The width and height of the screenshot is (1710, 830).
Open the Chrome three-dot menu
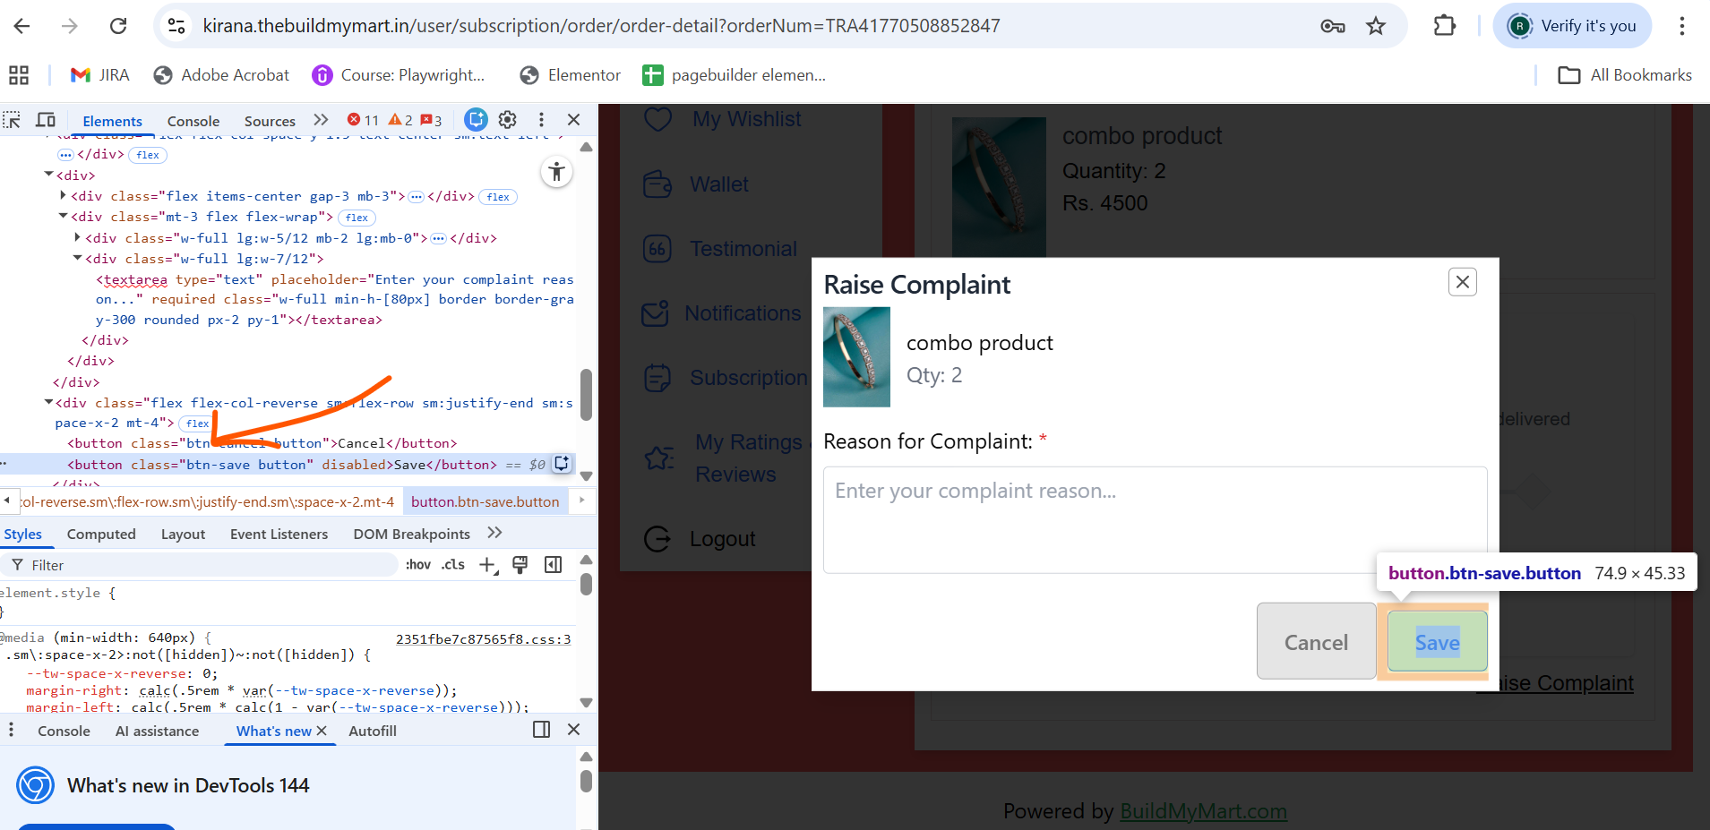coord(1682,26)
